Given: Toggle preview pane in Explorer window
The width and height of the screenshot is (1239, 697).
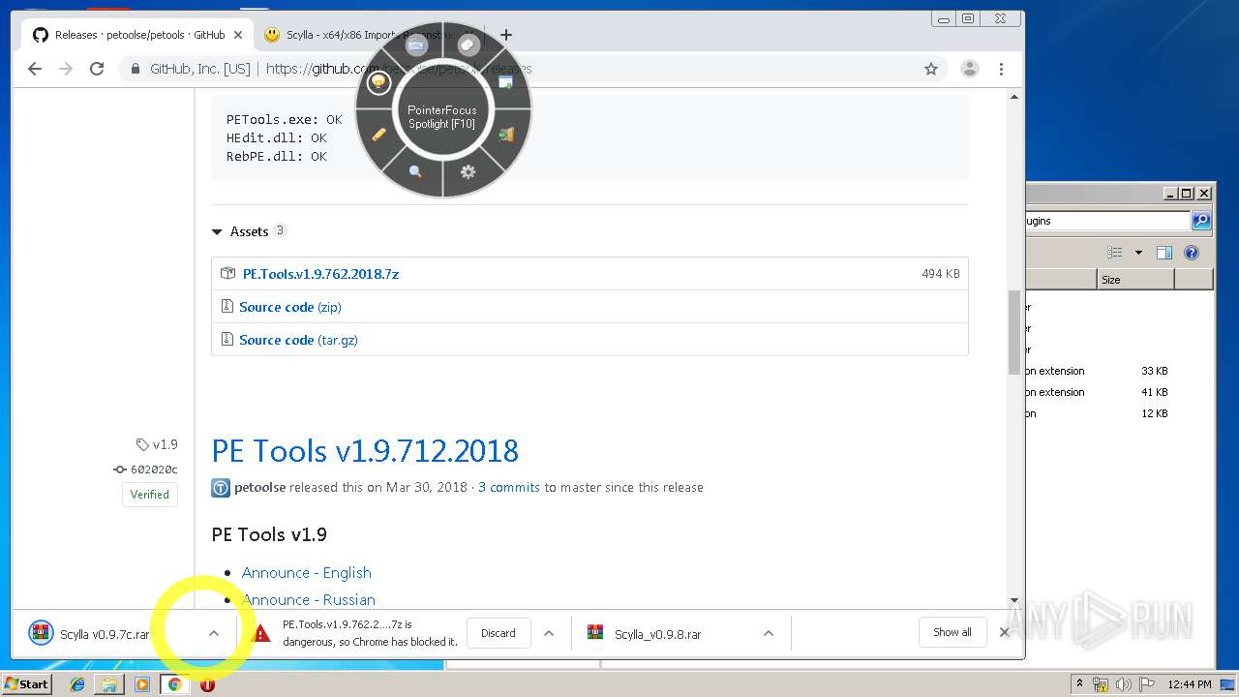Looking at the screenshot, I should [1164, 253].
